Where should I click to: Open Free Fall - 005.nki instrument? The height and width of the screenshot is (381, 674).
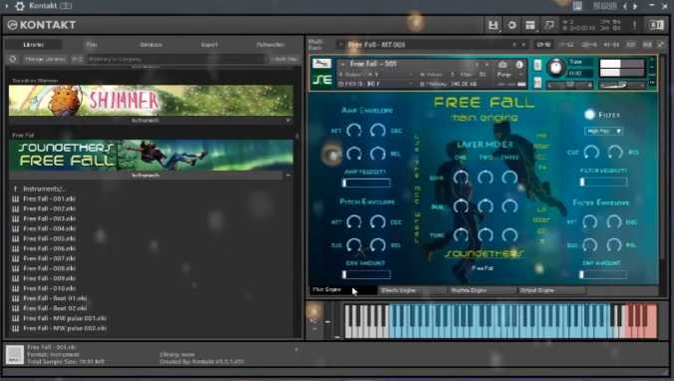50,238
